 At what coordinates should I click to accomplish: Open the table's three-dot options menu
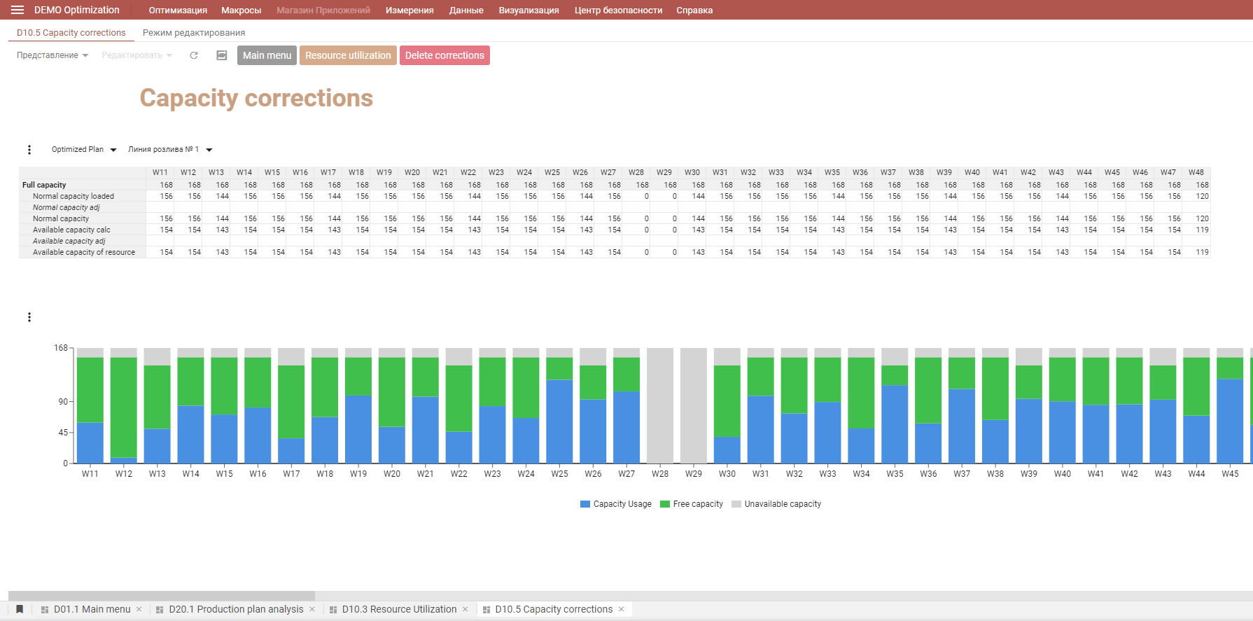click(29, 150)
